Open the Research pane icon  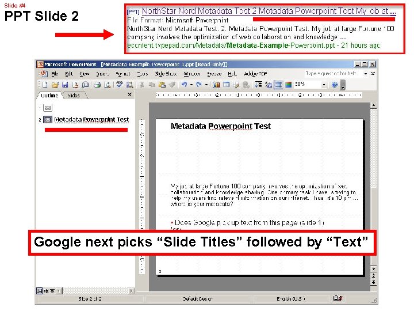coord(129,85)
